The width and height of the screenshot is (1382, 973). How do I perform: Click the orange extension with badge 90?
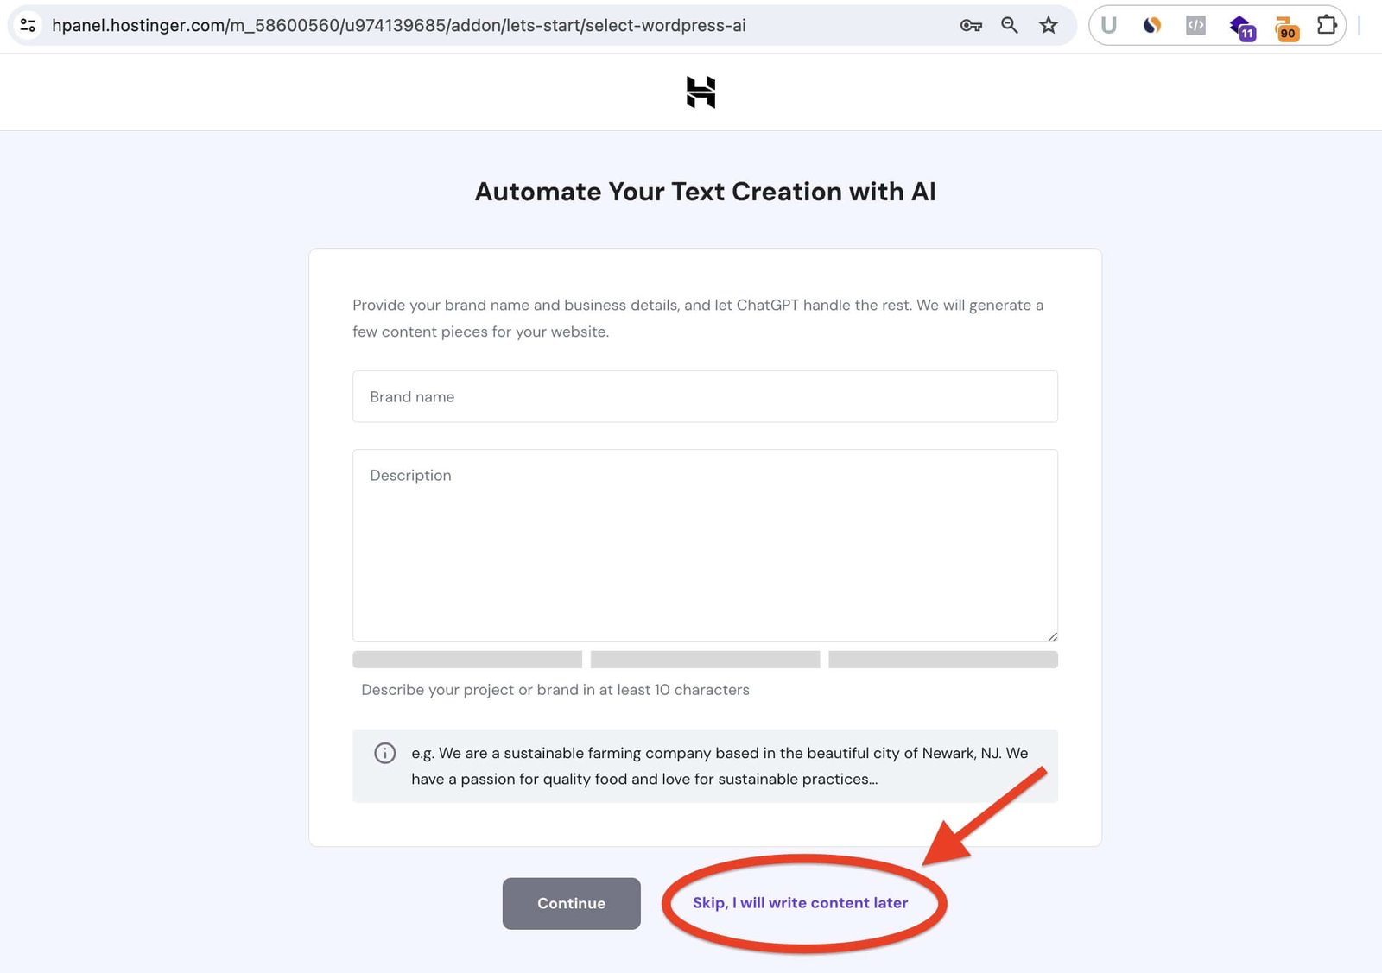pos(1286,28)
